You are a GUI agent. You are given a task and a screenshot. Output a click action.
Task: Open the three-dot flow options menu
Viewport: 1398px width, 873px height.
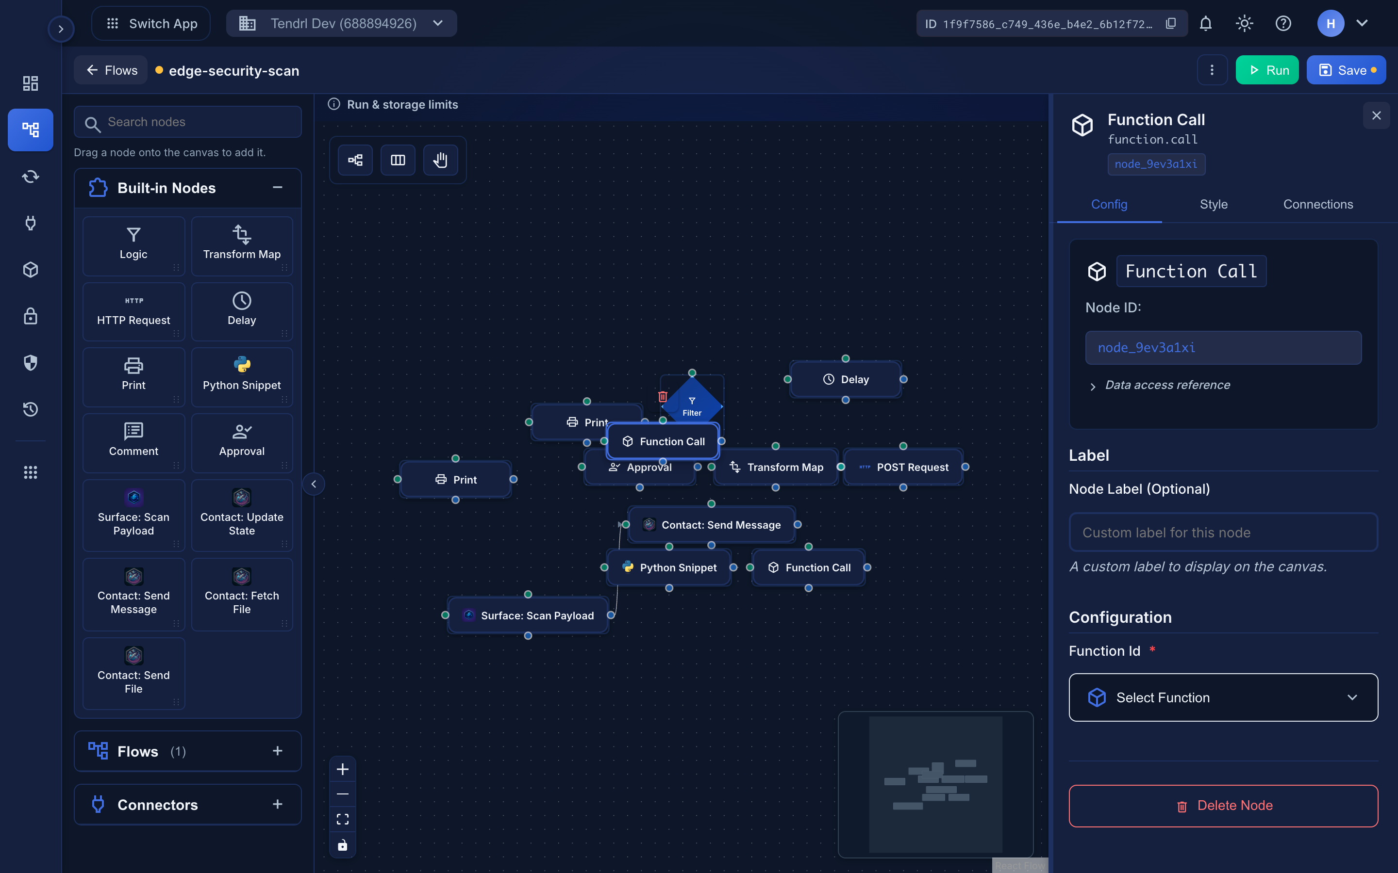pos(1212,70)
